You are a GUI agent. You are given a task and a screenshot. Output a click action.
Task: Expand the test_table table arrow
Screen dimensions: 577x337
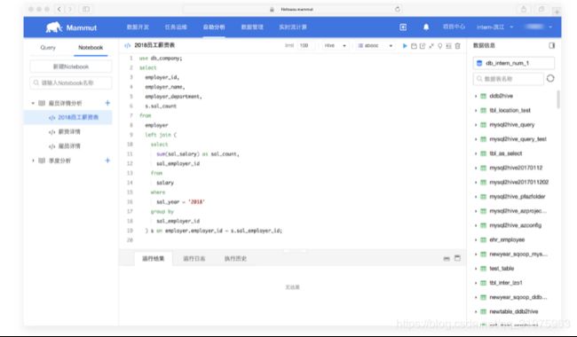pos(476,269)
